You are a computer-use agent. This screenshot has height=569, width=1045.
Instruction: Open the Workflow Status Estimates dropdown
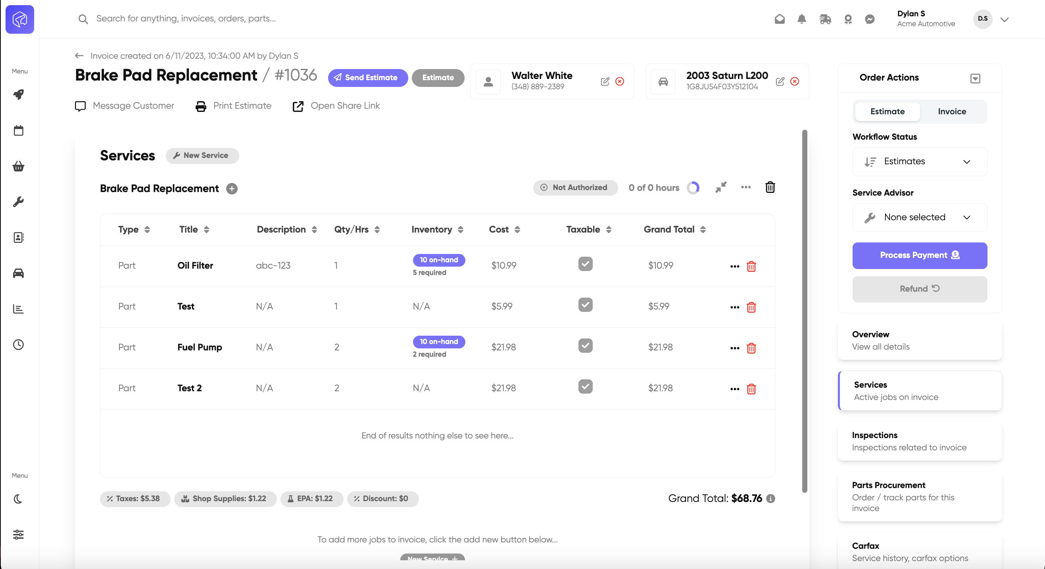point(920,161)
